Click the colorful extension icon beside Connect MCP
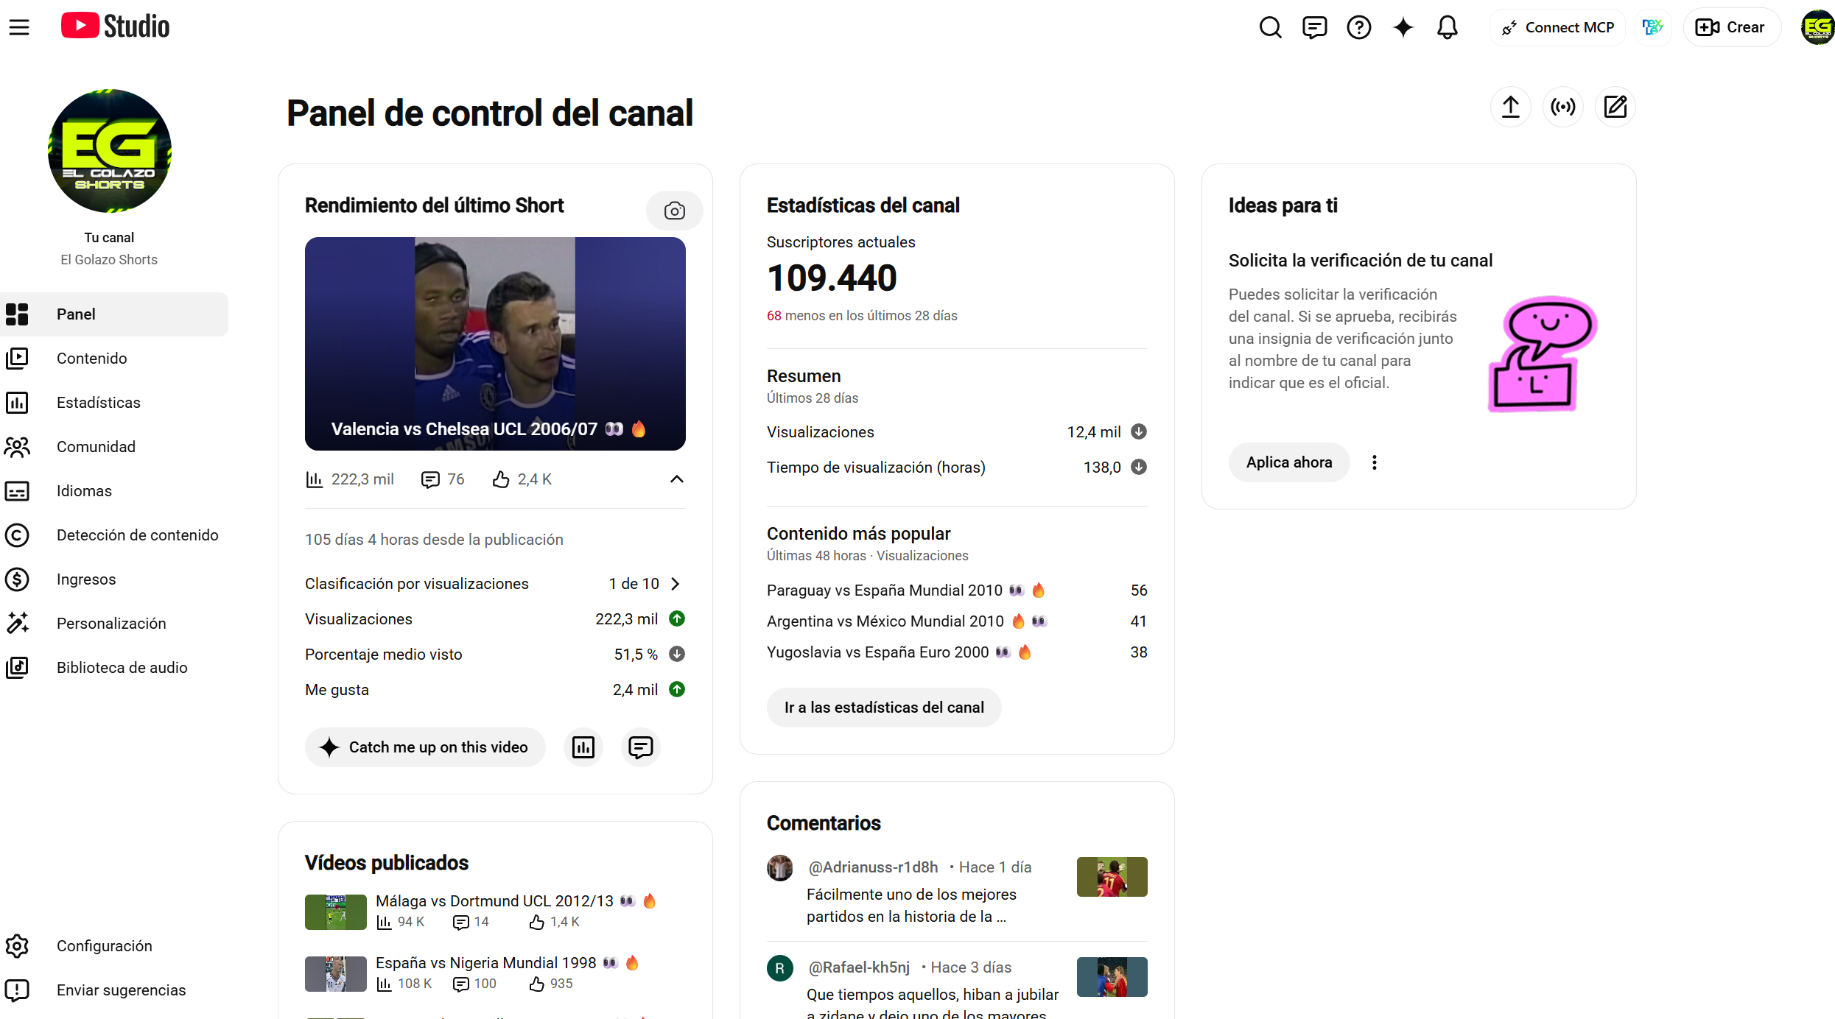 (1653, 27)
